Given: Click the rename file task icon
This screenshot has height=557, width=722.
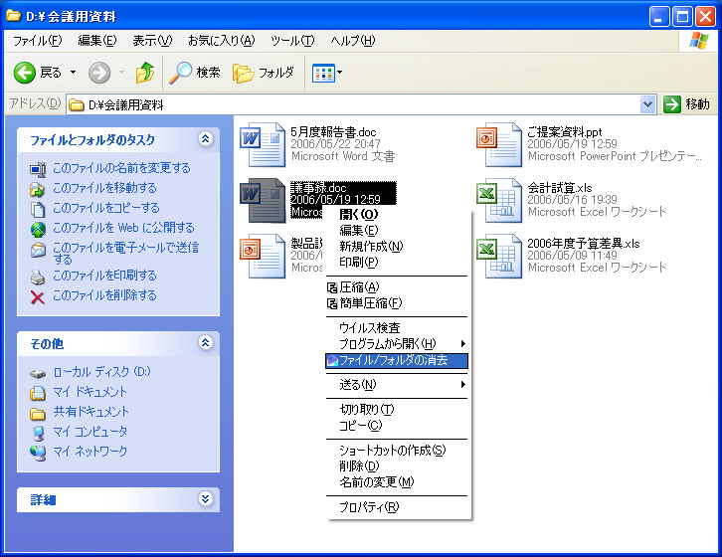Looking at the screenshot, I should point(38,169).
